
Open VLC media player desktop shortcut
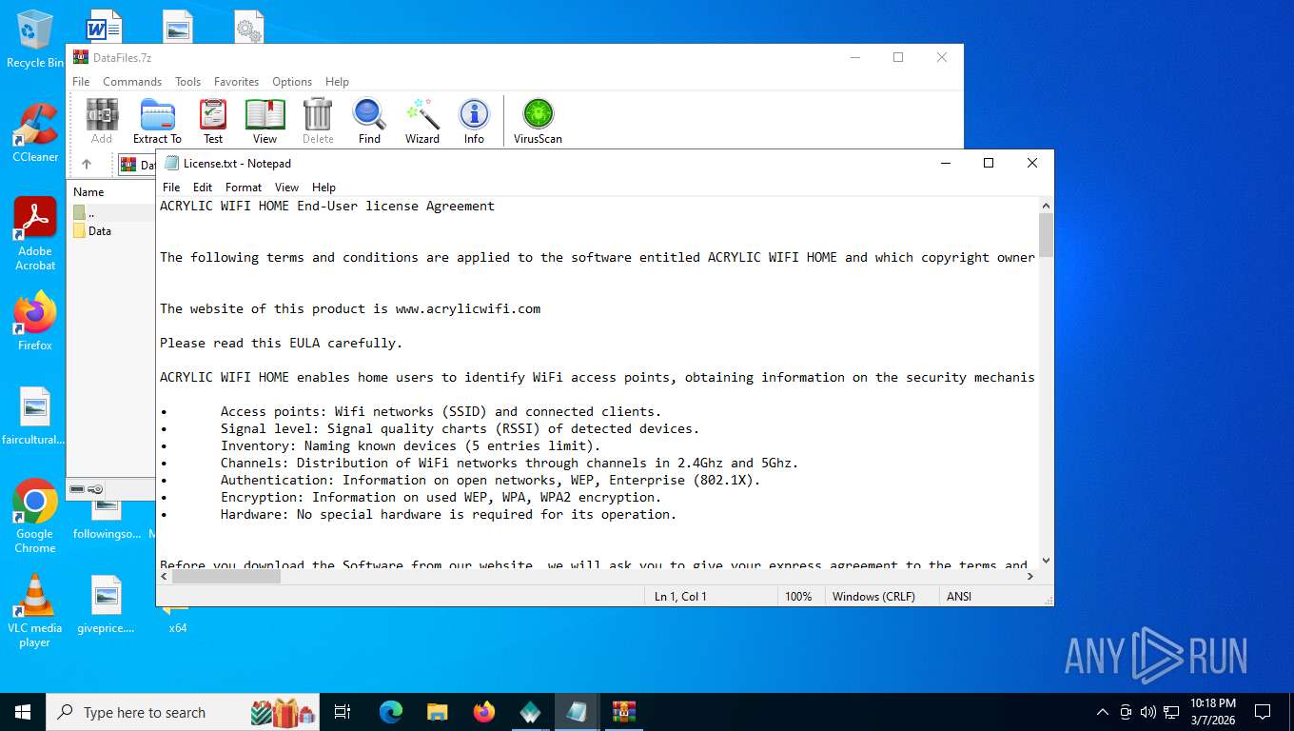coord(35,611)
